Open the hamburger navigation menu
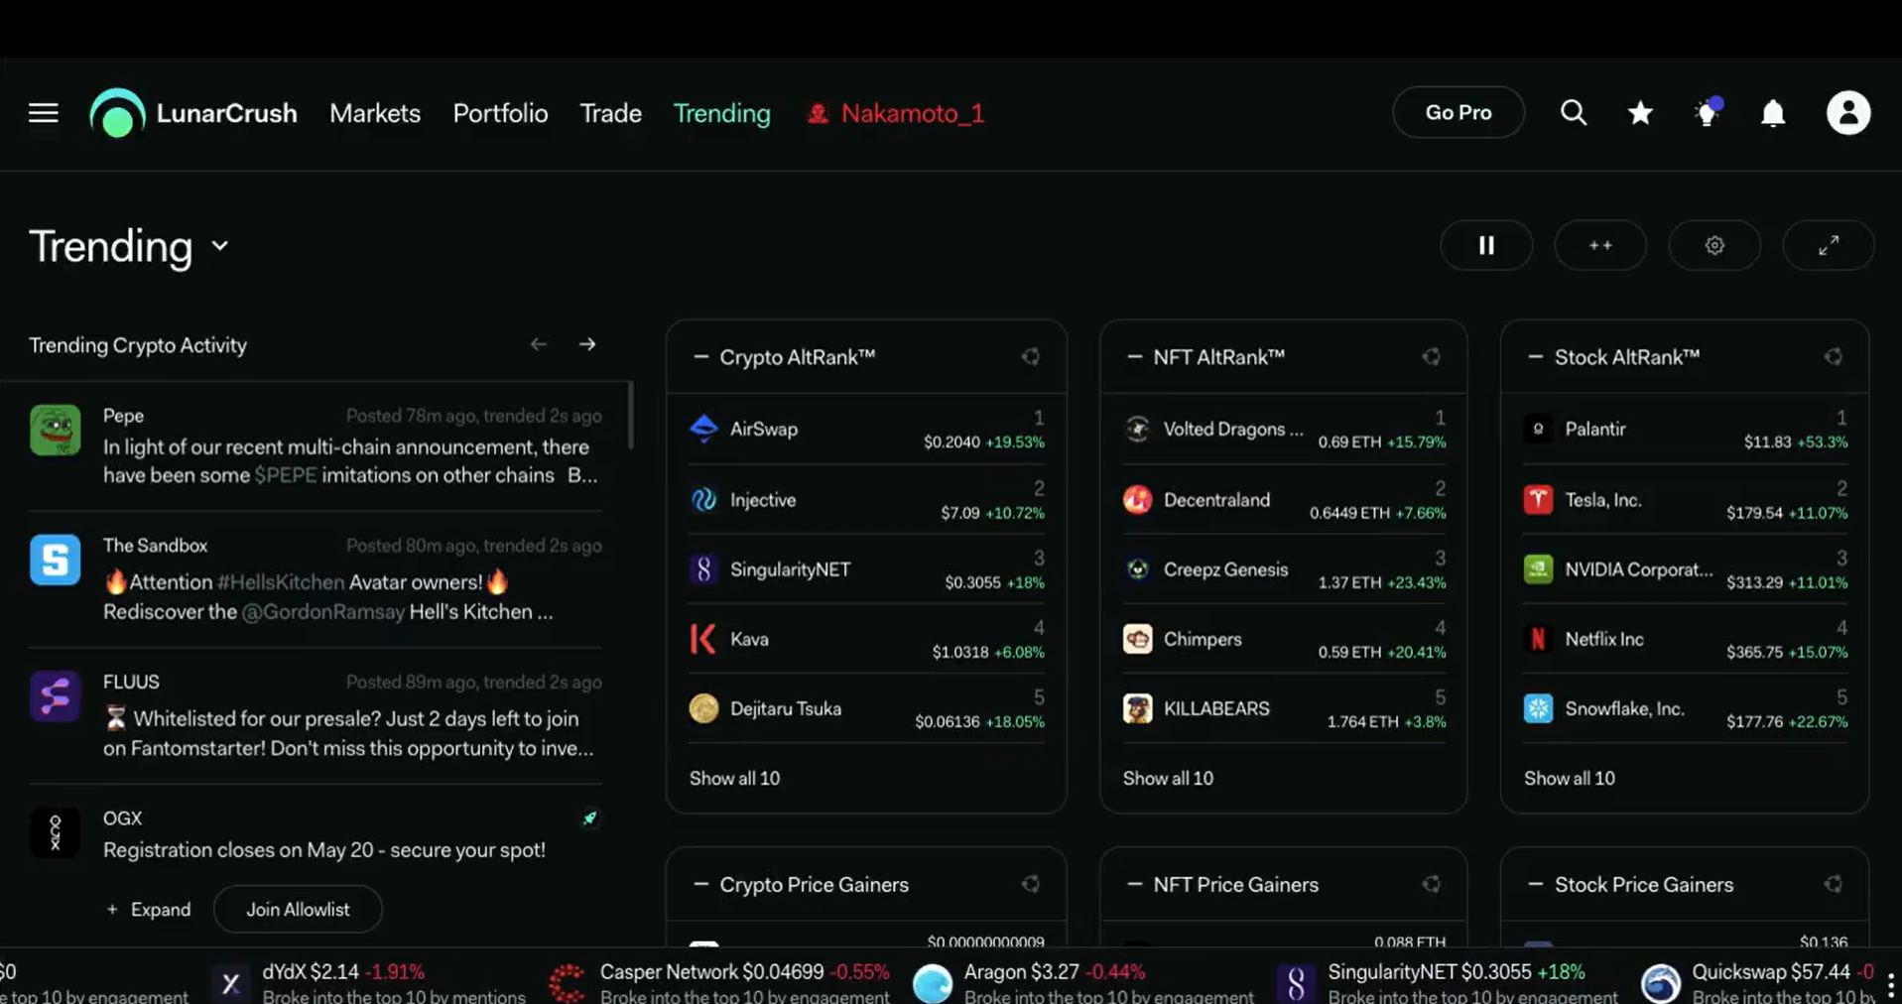The image size is (1902, 1004). tap(43, 113)
